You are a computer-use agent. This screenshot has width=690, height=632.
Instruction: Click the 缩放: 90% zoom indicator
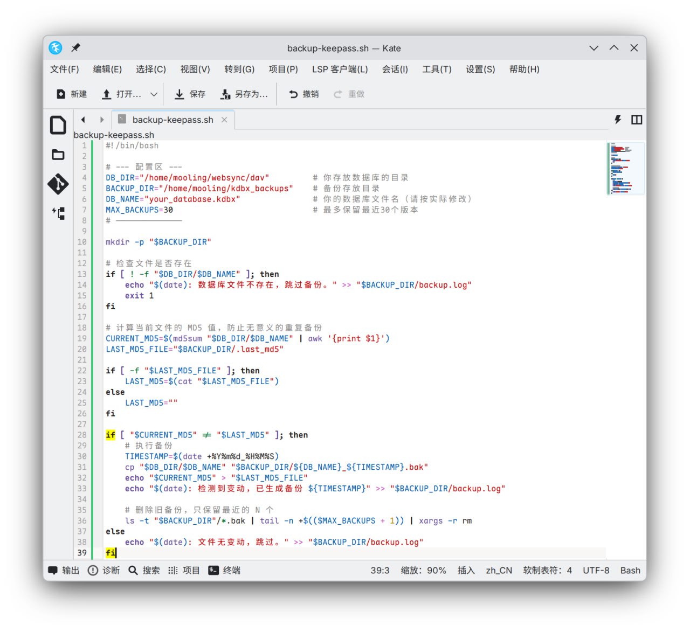423,571
